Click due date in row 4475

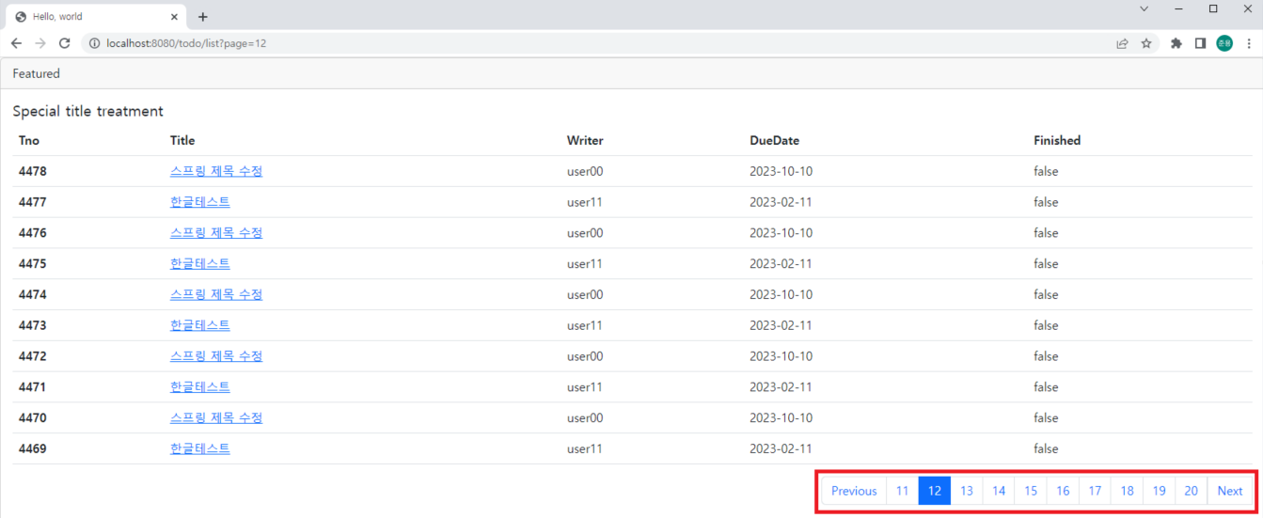tap(781, 264)
